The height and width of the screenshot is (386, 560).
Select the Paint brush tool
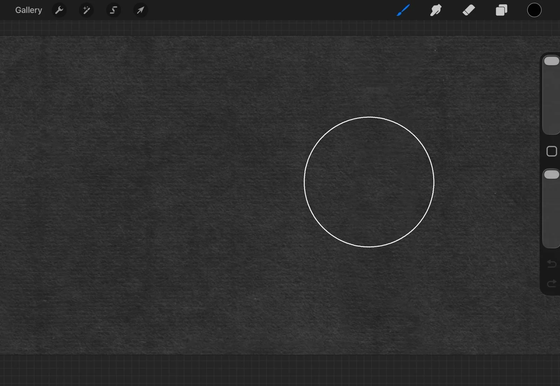(x=403, y=10)
